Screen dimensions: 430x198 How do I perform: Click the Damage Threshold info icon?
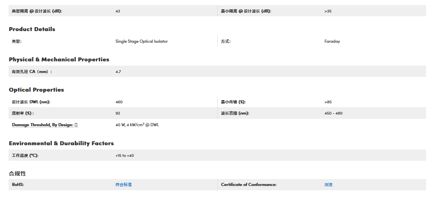point(76,125)
